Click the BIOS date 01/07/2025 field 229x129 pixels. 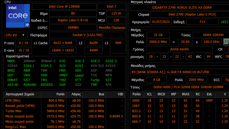tap(161, 22)
